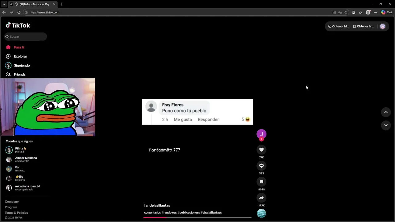Click the Fray Flores comment video
Screen dimensions: 395x222
coord(197,112)
